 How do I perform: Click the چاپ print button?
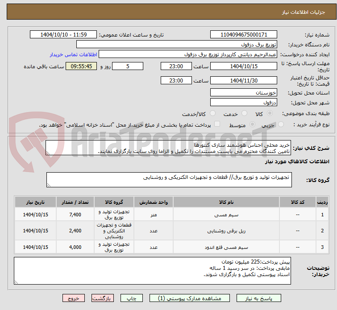(131, 298)
